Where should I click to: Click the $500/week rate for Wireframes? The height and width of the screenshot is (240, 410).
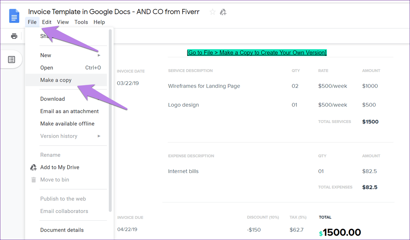point(333,86)
